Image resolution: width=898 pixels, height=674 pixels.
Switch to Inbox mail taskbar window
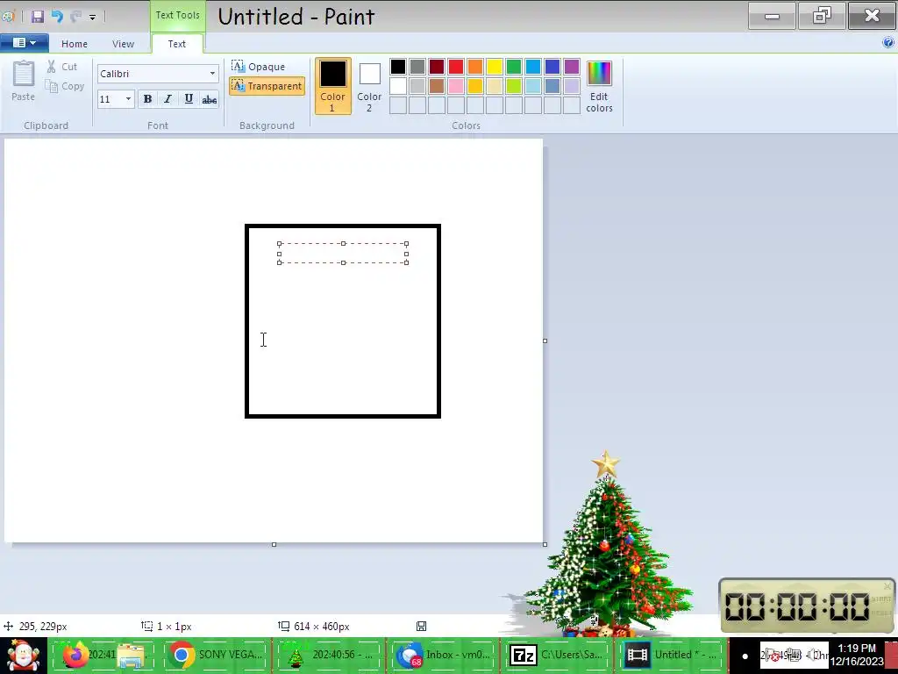click(442, 655)
